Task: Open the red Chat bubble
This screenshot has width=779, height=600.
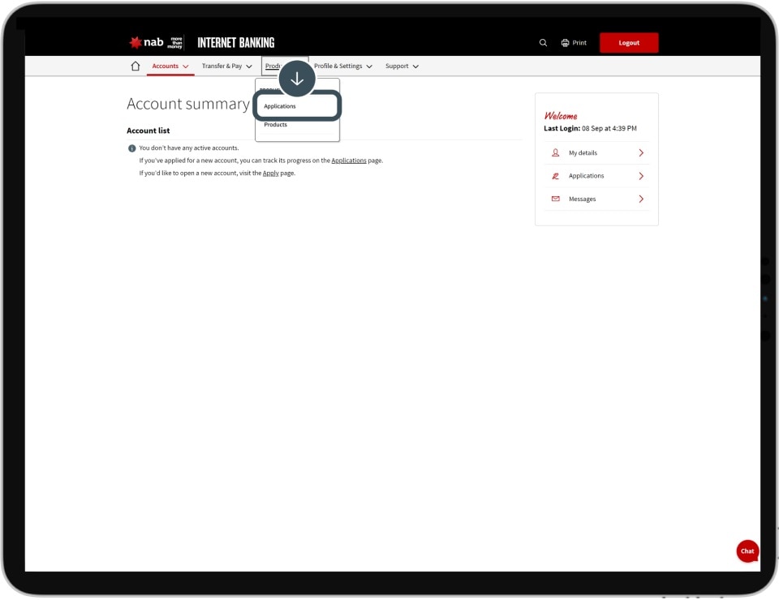Action: coord(747,551)
